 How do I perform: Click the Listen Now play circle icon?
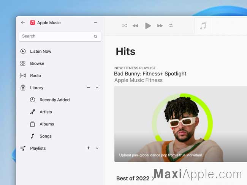tap(23, 51)
